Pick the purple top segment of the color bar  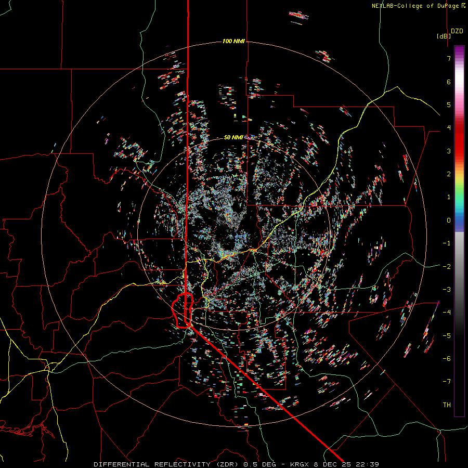click(459, 51)
